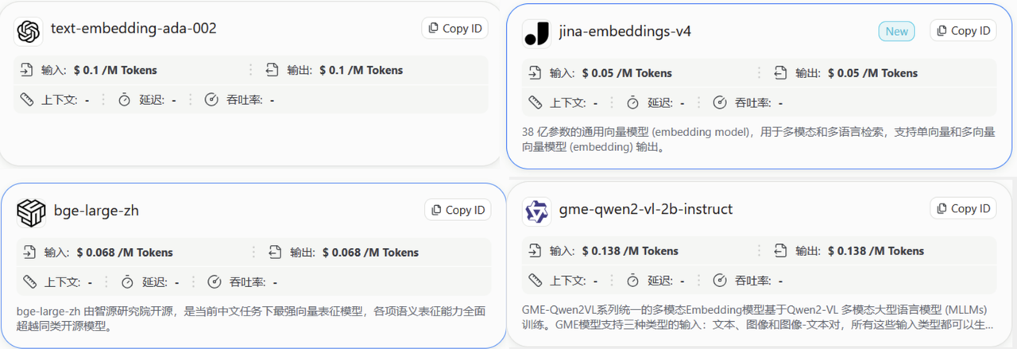Select the bge-large-zh model name
Screen dimensions: 1017x349
[96, 211]
